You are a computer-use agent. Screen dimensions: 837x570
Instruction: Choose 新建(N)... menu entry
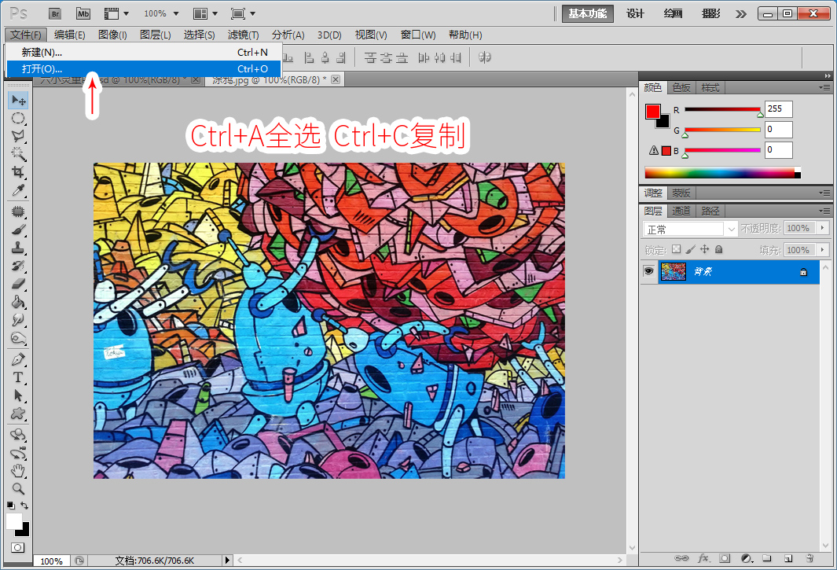[x=144, y=53]
